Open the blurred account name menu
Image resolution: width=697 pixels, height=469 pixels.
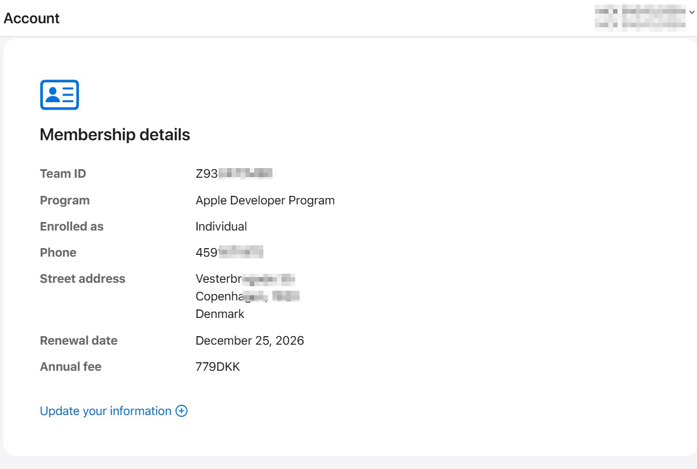[x=640, y=18]
